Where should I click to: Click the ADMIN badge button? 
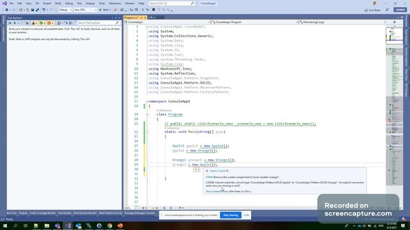tap(400, 10)
